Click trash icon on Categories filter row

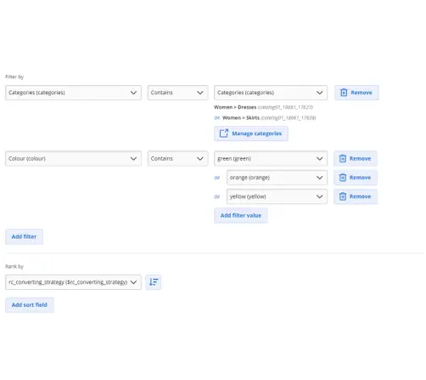[344, 93]
